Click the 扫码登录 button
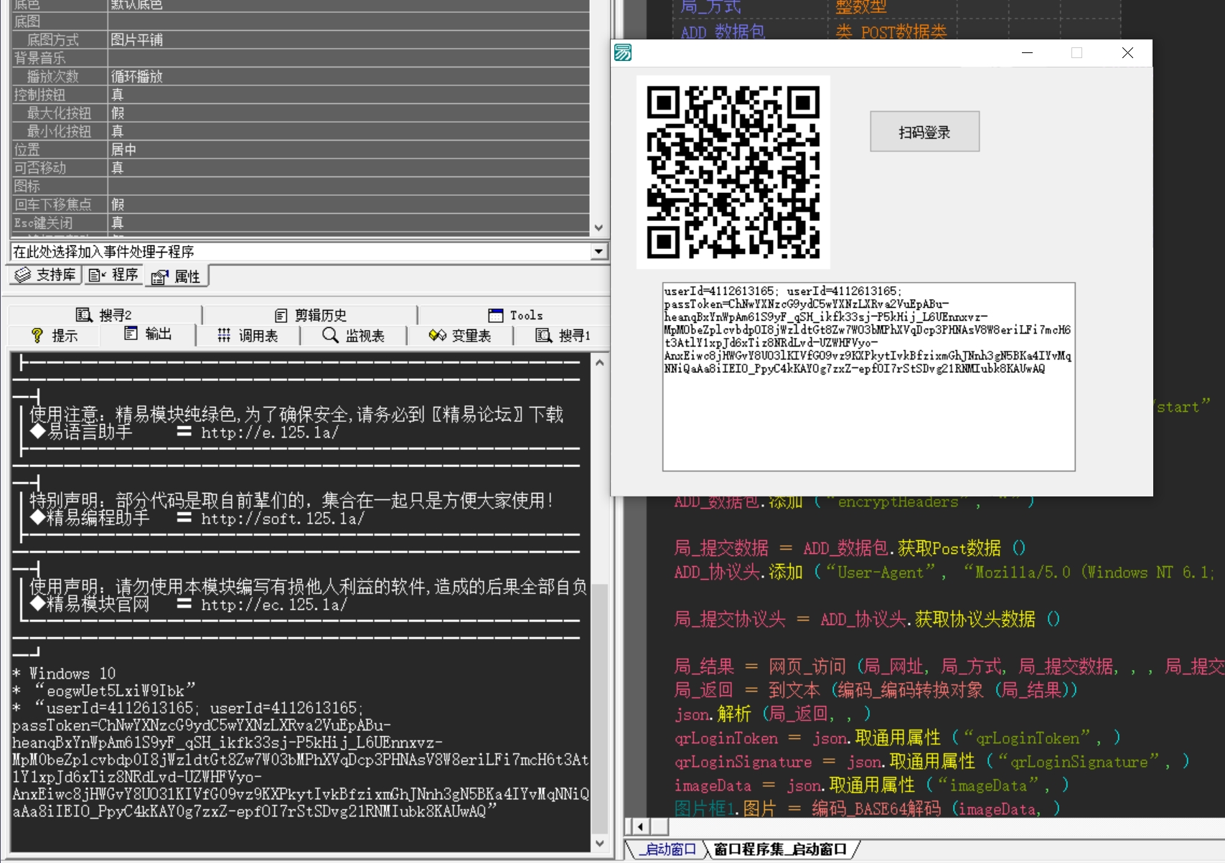The width and height of the screenshot is (1225, 863). (924, 131)
